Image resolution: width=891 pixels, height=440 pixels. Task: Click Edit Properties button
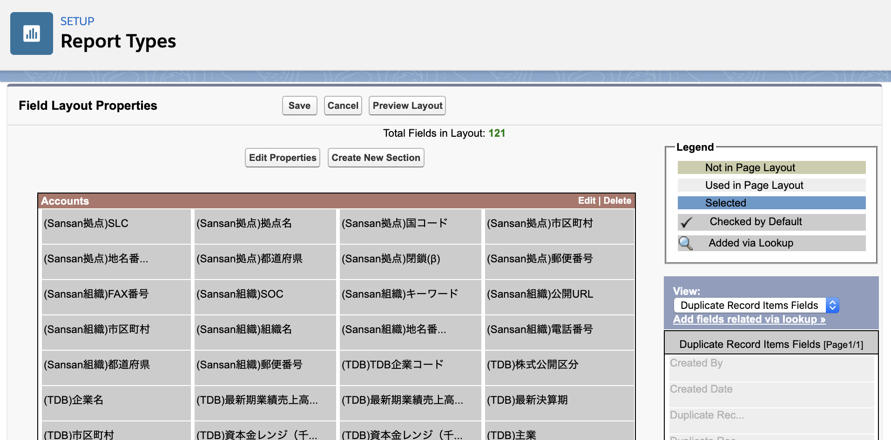pyautogui.click(x=283, y=158)
